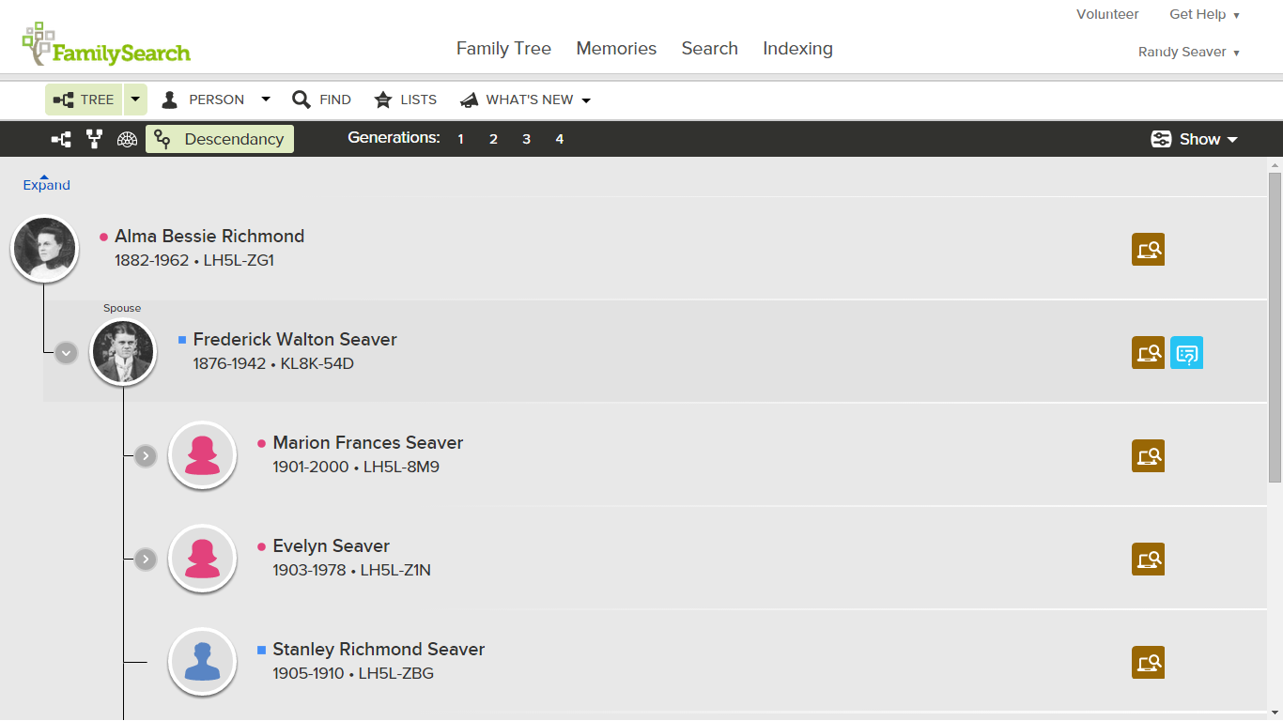Switch to the Landscape tree view
This screenshot has height=721, width=1283.
(x=61, y=138)
